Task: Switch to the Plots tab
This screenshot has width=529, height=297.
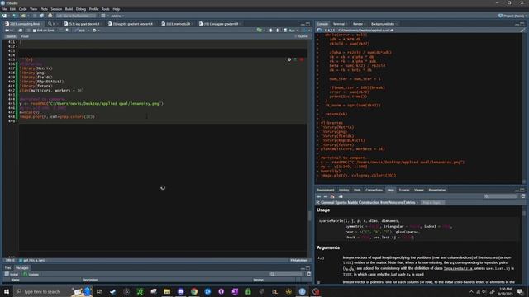Action: tap(357, 190)
